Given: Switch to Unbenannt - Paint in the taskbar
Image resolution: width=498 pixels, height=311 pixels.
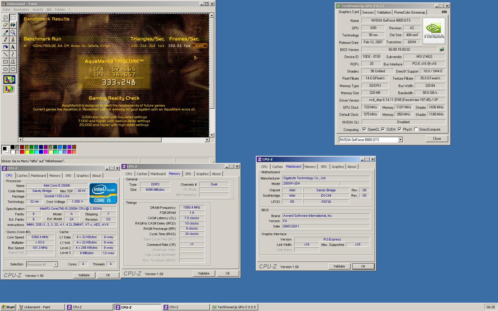Looking at the screenshot, I should (41, 307).
